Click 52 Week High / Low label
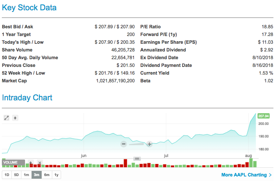 pyautogui.click(x=24, y=73)
